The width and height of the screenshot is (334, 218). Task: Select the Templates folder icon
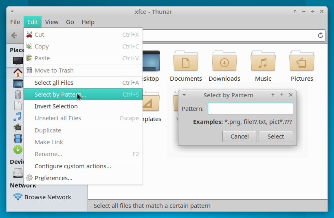151,101
